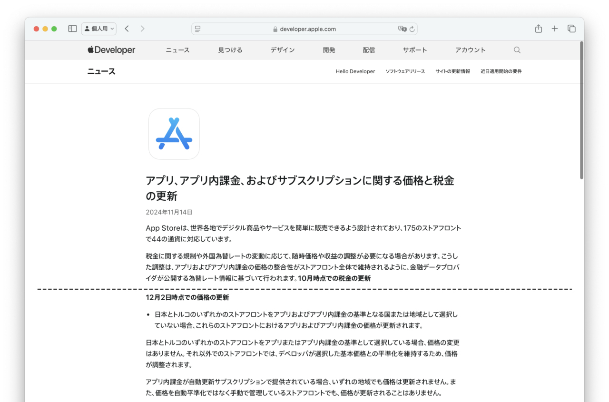Open the ソフトウェアリリース link
This screenshot has width=609, height=402.
point(405,71)
